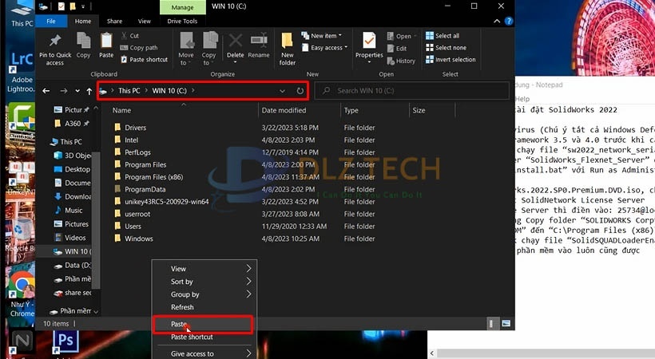Switch to large icons view in status bar

click(506, 324)
